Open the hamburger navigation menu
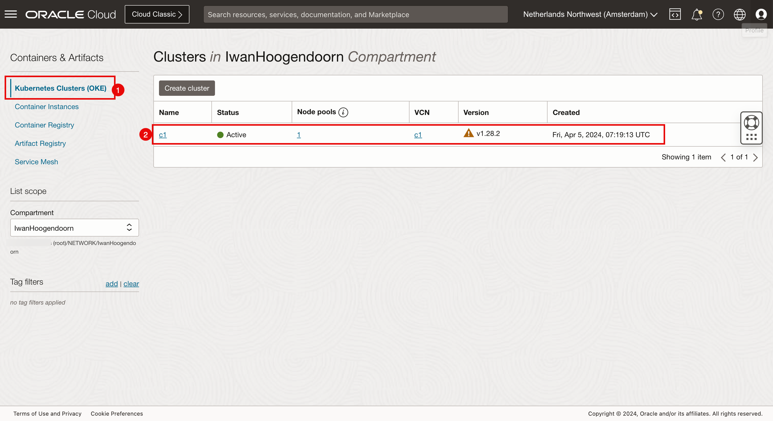Screen dimensions: 773x421 point(11,14)
